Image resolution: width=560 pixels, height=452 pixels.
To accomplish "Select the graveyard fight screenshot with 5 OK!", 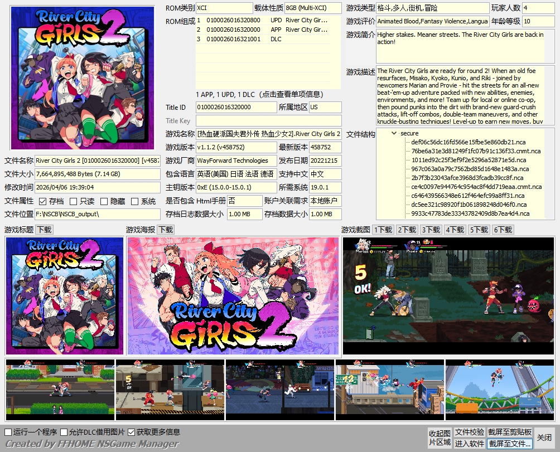I will (448, 296).
